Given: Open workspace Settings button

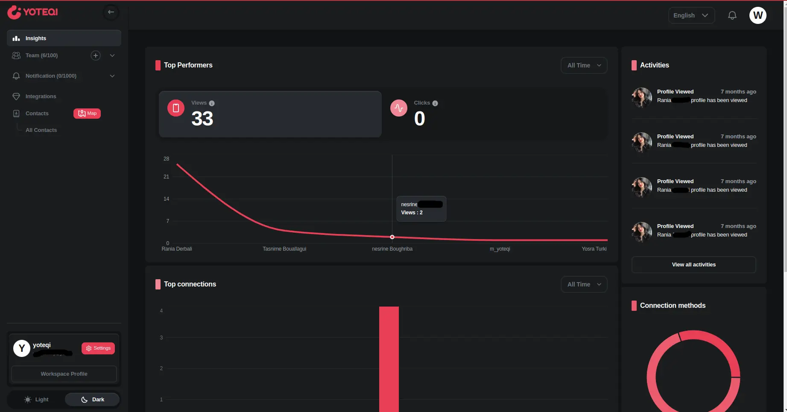Looking at the screenshot, I should [98, 348].
